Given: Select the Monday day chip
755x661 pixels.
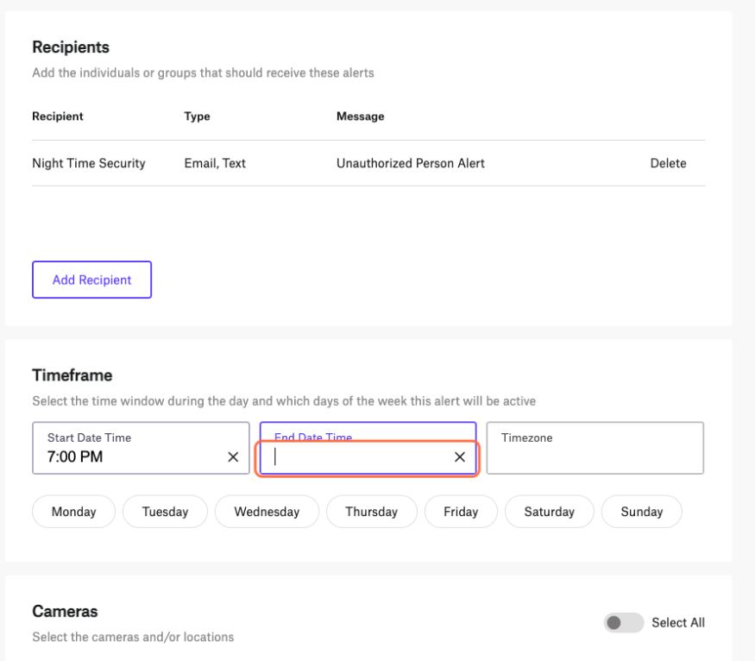Looking at the screenshot, I should tap(73, 511).
